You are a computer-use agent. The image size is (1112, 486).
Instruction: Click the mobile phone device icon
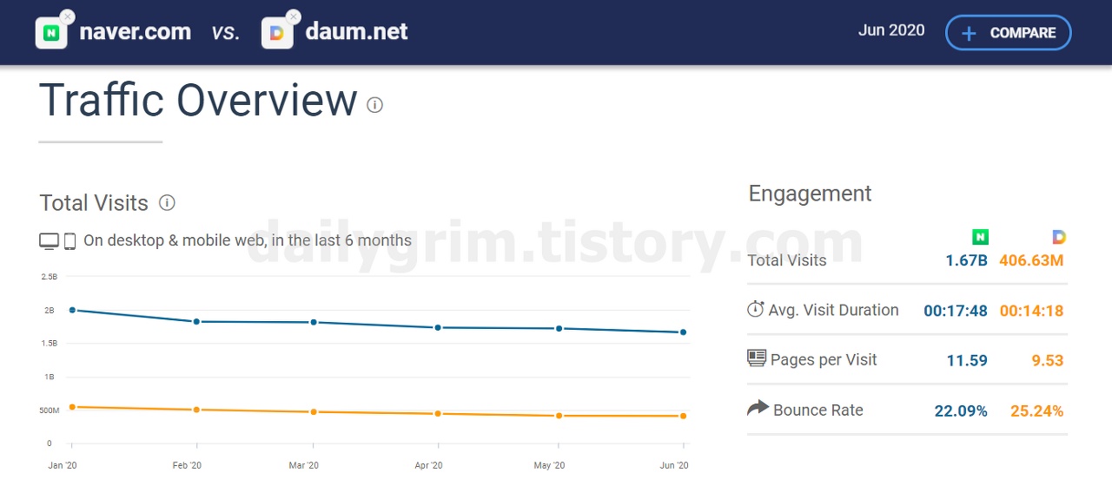(x=70, y=241)
